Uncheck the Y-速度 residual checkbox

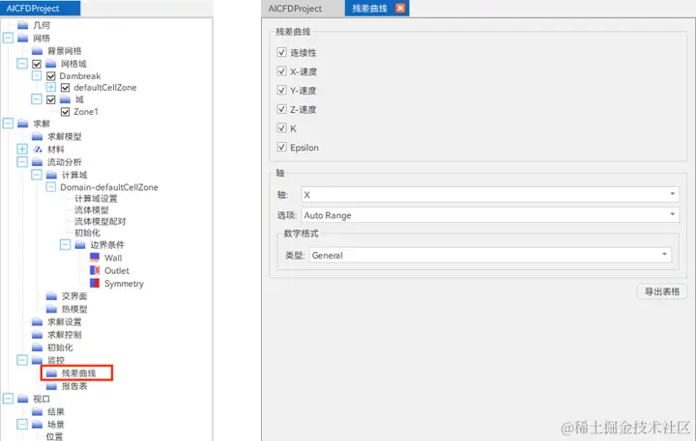[281, 90]
